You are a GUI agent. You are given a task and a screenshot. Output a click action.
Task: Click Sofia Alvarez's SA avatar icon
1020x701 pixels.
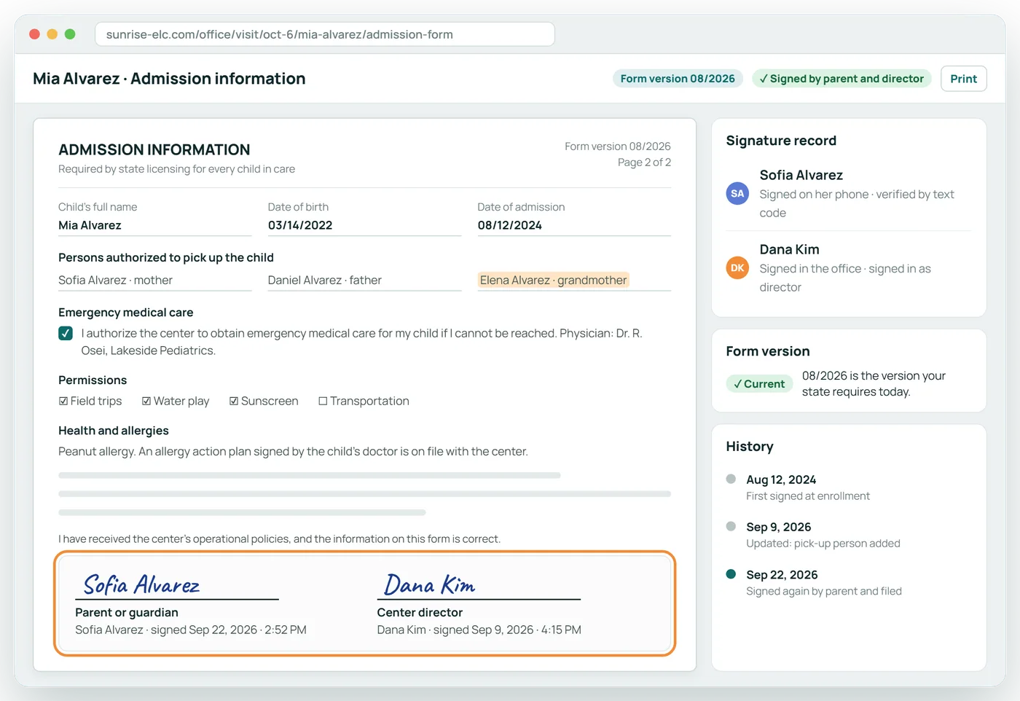click(737, 194)
